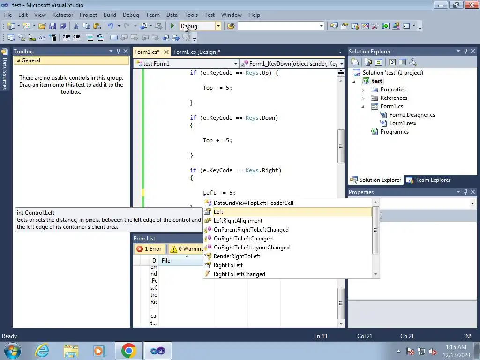Uncomment the selected lines icon
480x360 pixels.
100,37
